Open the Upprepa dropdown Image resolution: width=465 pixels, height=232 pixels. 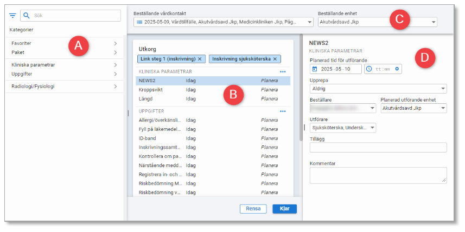pos(378,88)
